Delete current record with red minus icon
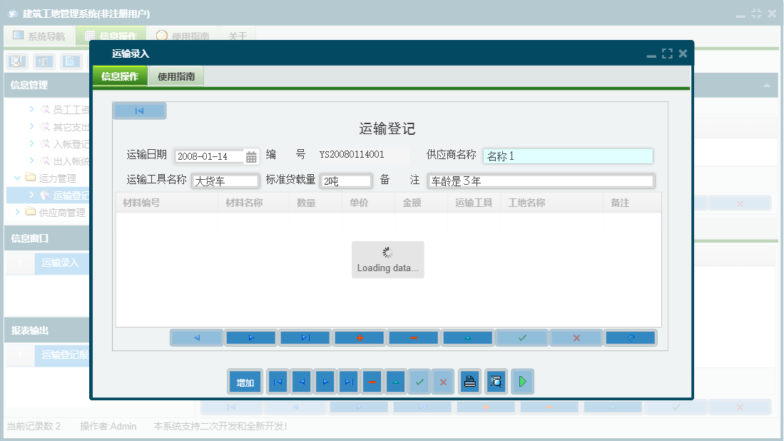 tap(372, 381)
